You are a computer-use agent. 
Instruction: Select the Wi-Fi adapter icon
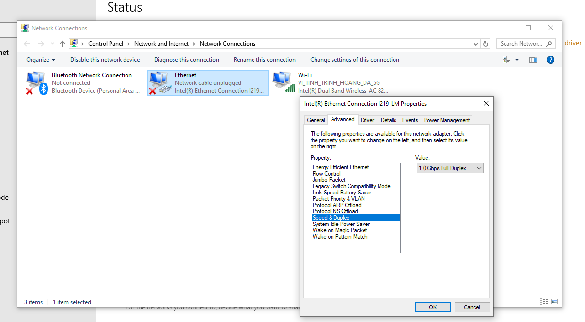click(x=284, y=83)
